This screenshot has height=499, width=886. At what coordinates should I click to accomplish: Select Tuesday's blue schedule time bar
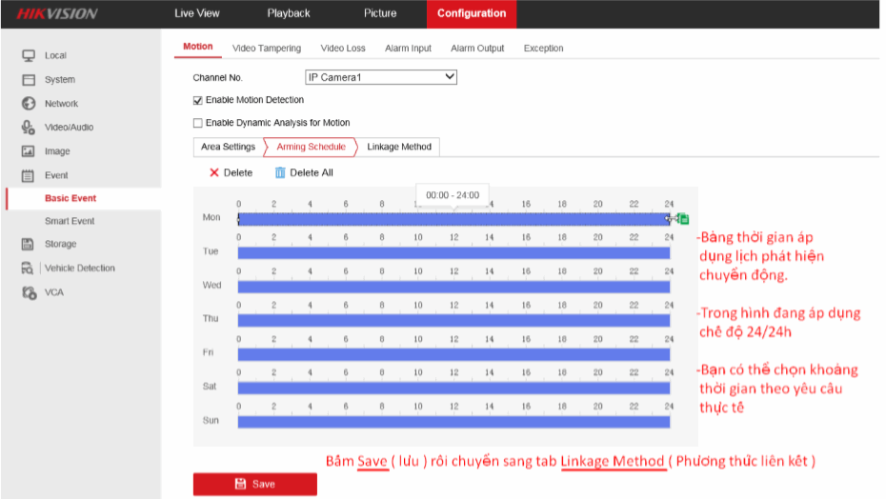453,252
